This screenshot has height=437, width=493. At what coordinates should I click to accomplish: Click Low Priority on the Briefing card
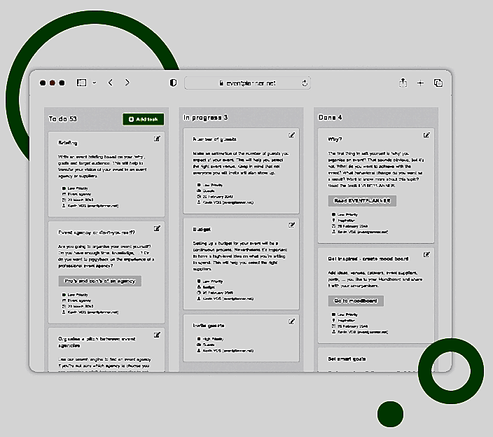[x=78, y=188]
